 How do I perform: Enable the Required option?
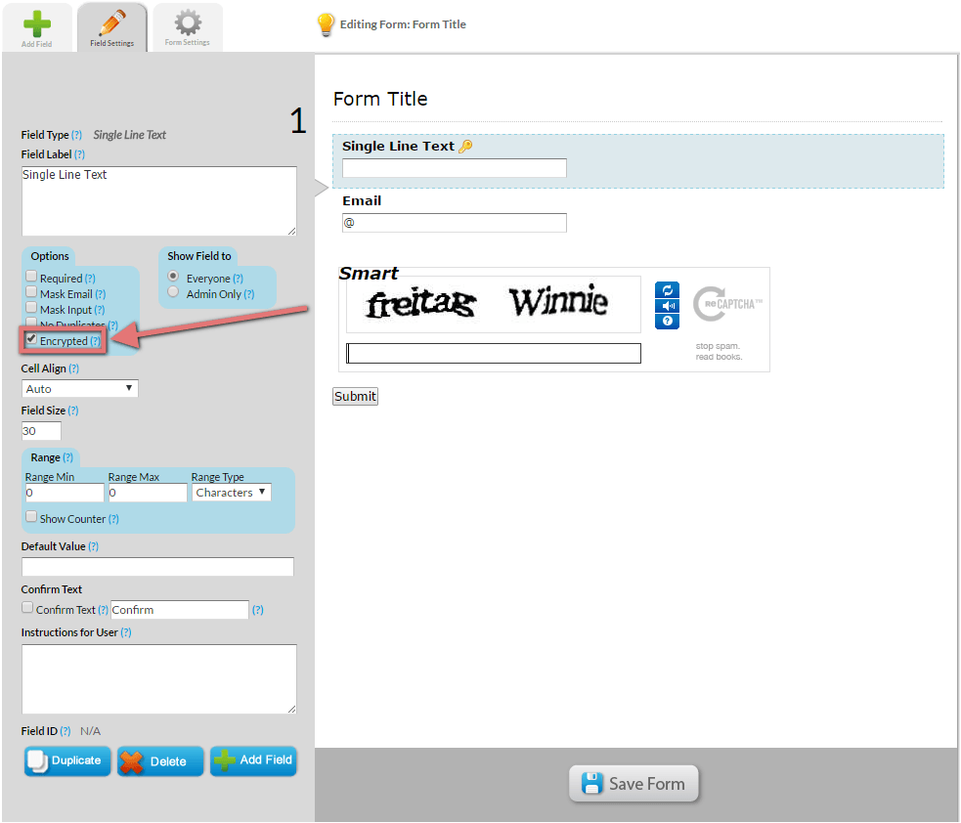point(30,278)
